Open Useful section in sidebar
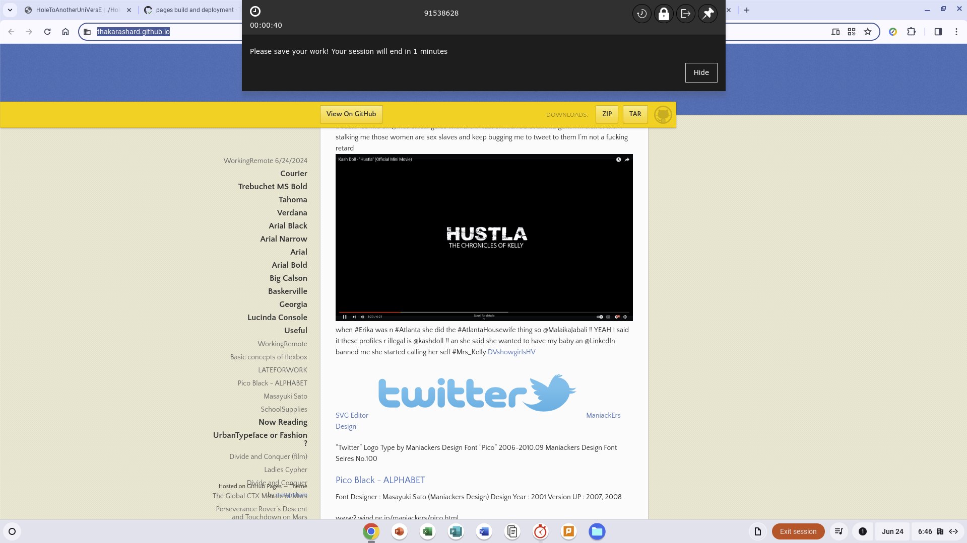The image size is (967, 543). click(x=295, y=331)
